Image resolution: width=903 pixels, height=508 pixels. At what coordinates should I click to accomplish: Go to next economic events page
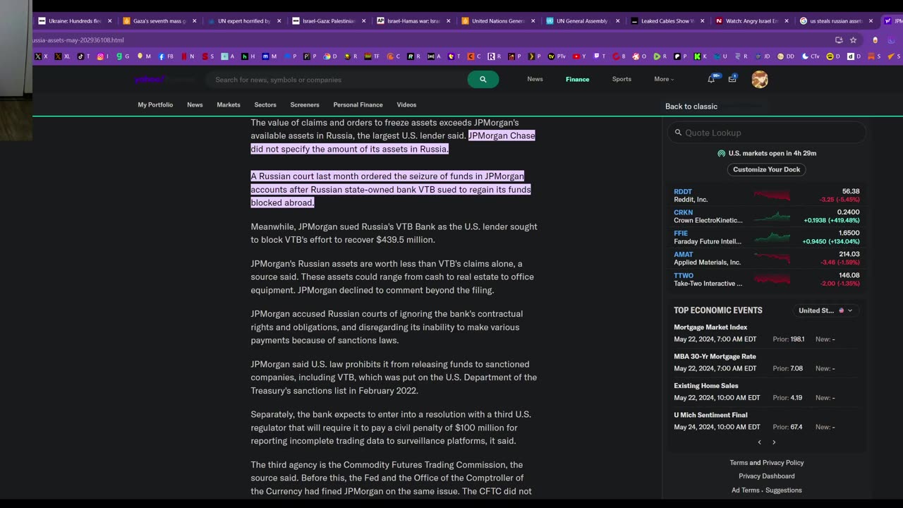pos(774,442)
